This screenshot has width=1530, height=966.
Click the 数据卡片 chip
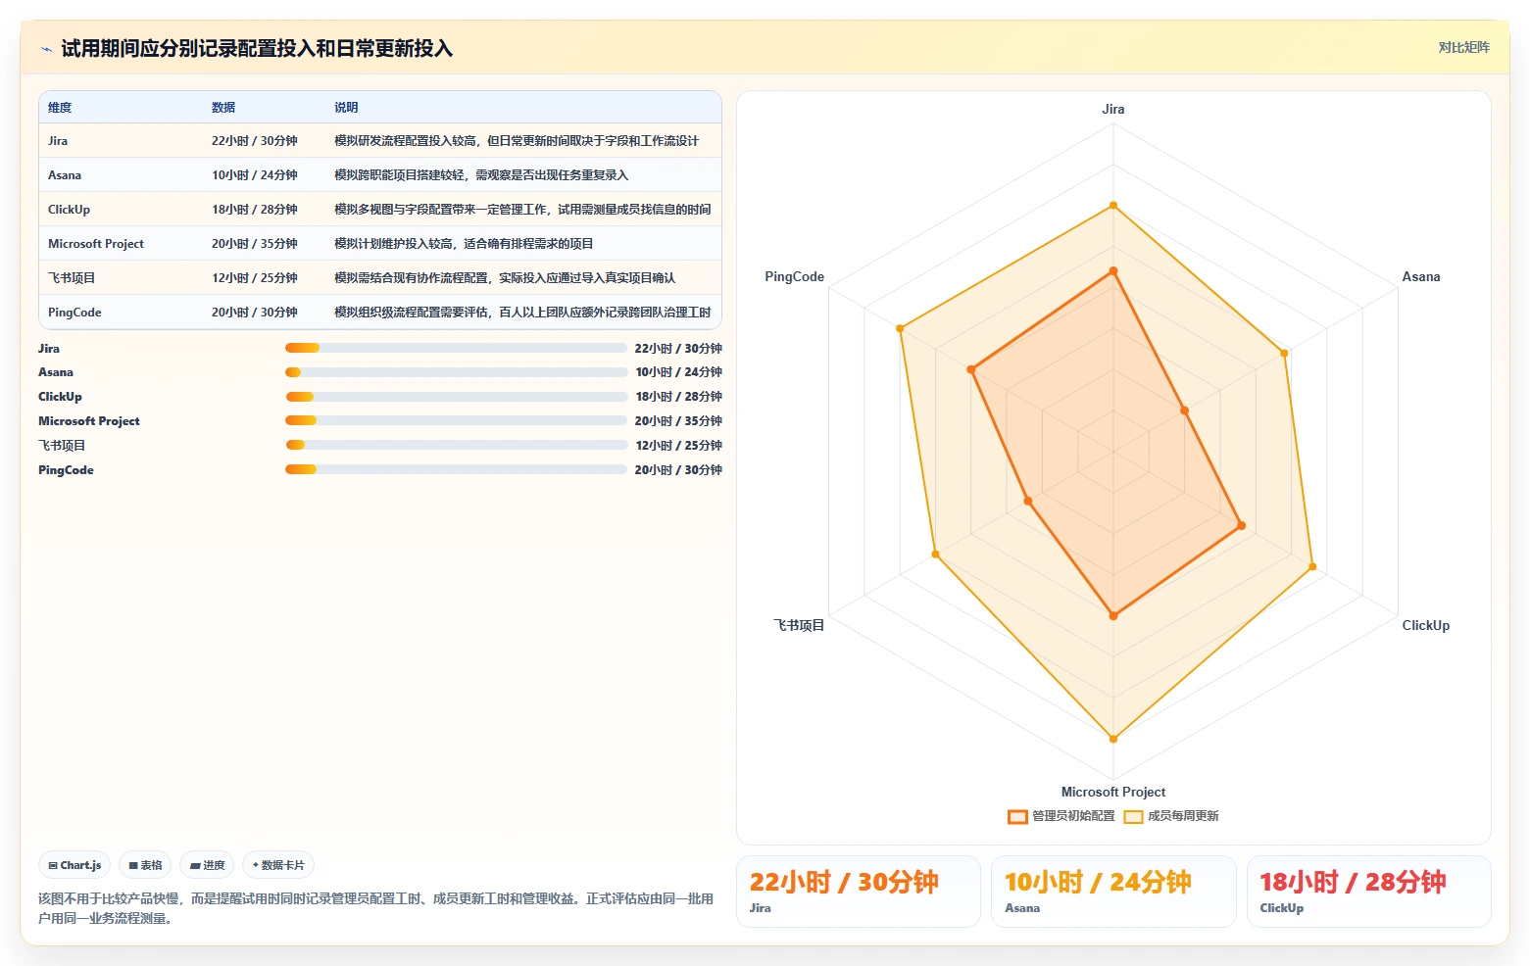278,865
